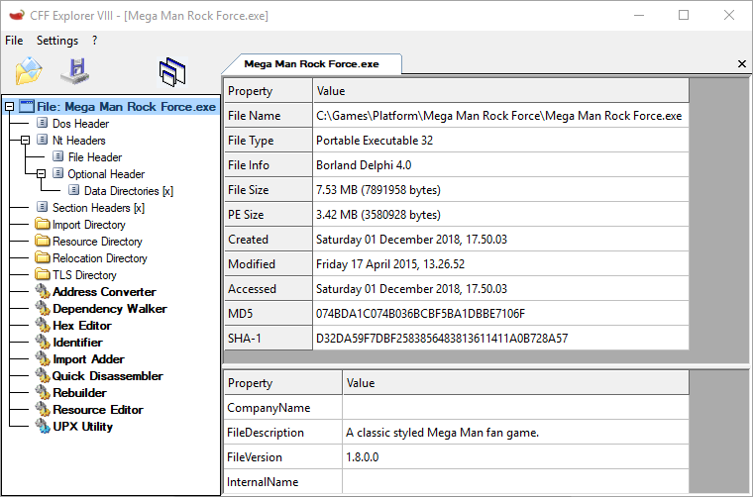Close the Mega Man Rock Force.exe tab panel
The height and width of the screenshot is (497, 753).
point(742,63)
